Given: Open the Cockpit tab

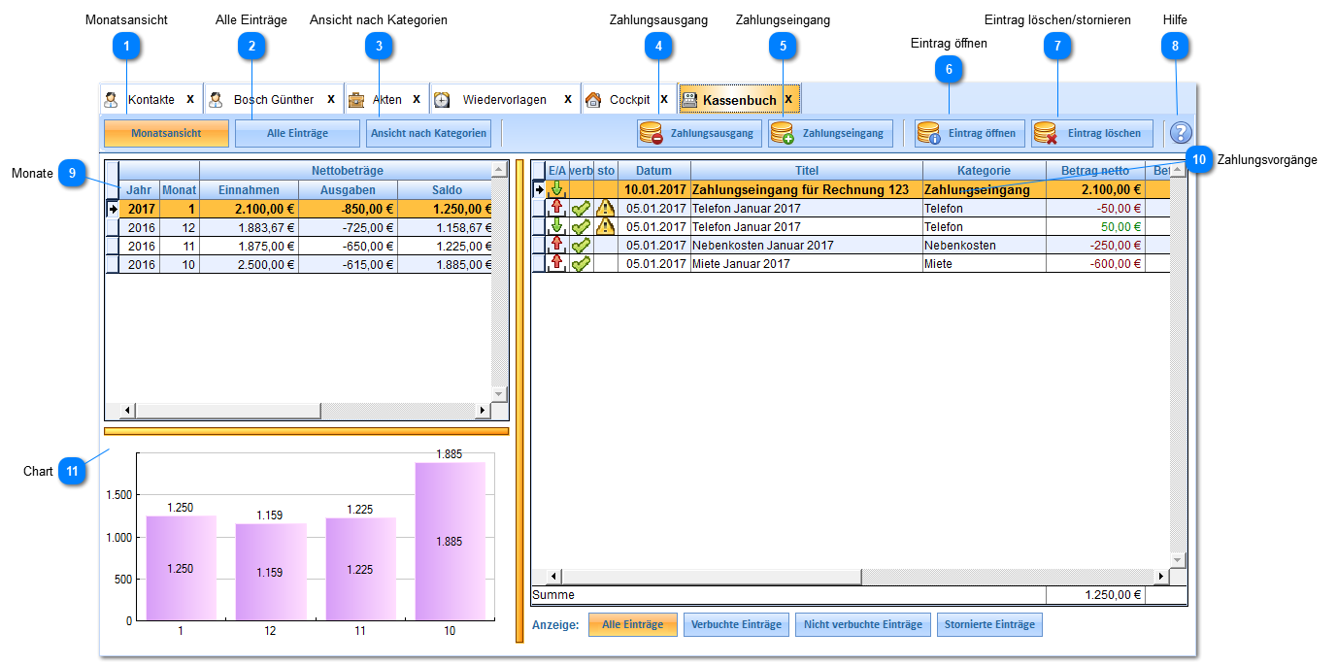Looking at the screenshot, I should [x=629, y=99].
